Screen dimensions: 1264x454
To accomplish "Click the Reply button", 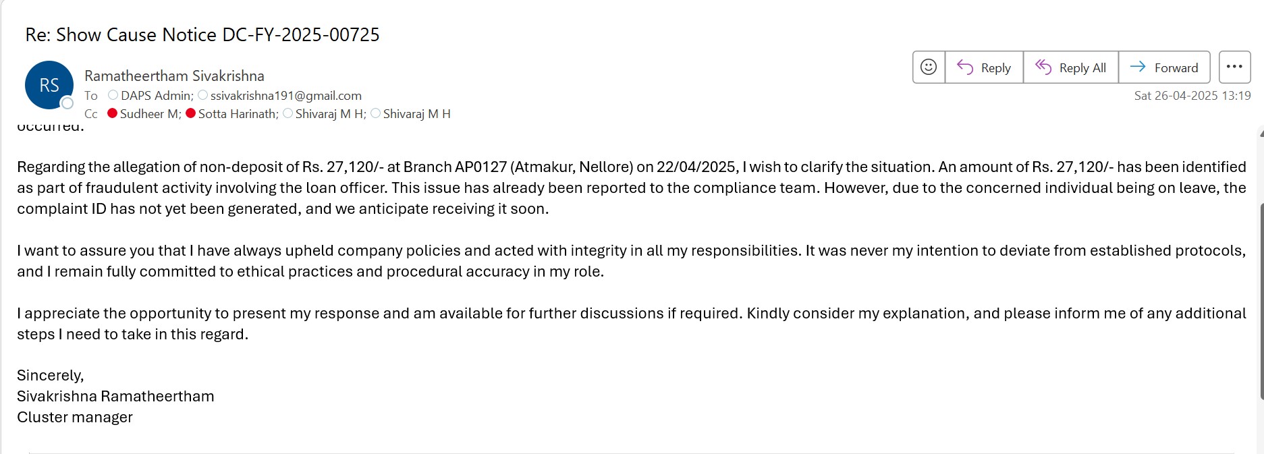I will [x=984, y=67].
